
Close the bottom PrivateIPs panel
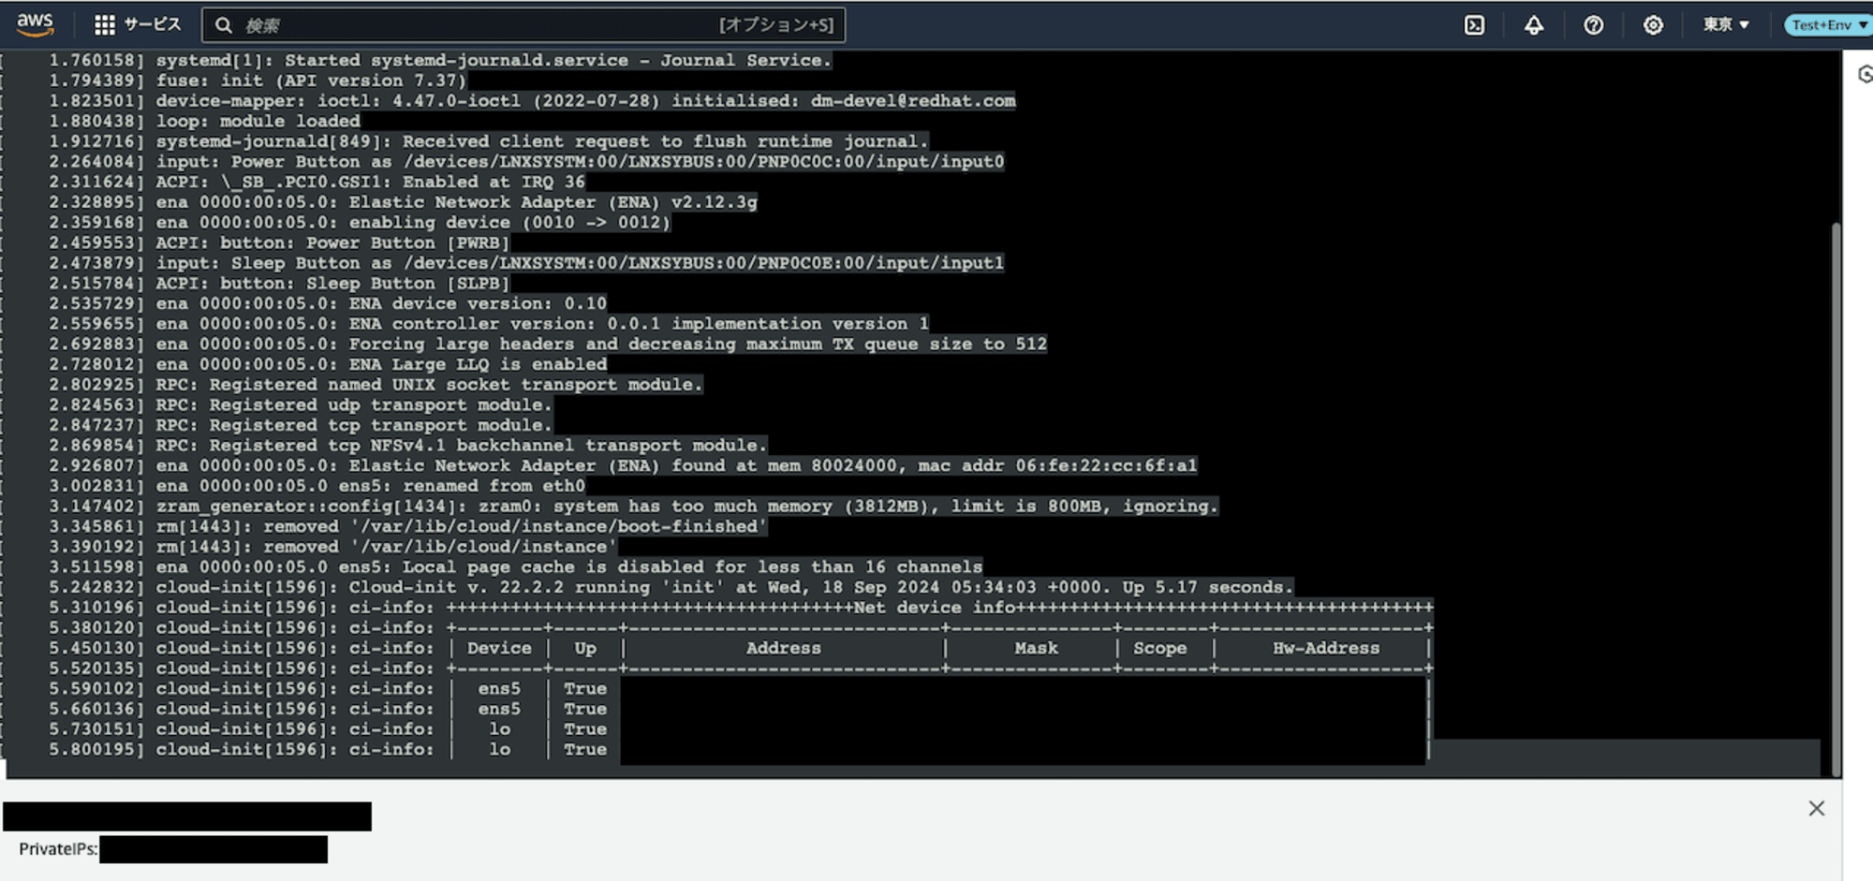click(x=1816, y=808)
